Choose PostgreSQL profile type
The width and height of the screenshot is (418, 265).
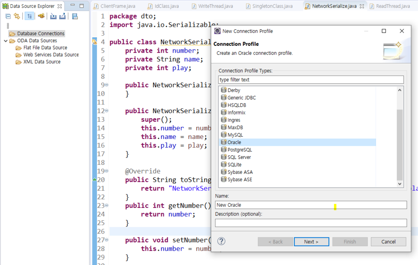[x=297, y=150]
